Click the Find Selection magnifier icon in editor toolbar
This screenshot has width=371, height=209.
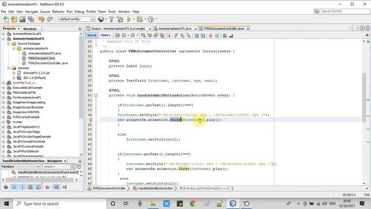143,35
